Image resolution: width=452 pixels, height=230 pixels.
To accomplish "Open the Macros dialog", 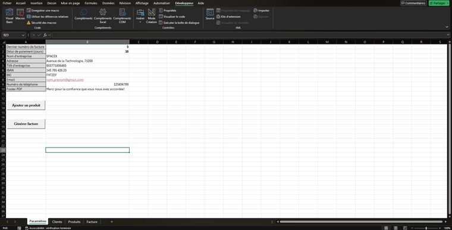I will [20, 15].
